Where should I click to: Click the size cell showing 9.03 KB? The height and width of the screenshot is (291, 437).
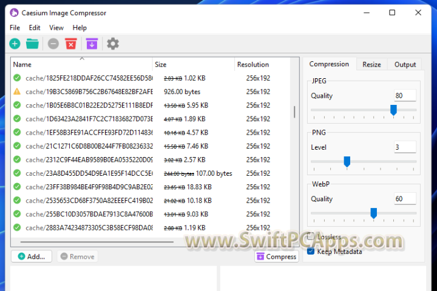point(186,214)
